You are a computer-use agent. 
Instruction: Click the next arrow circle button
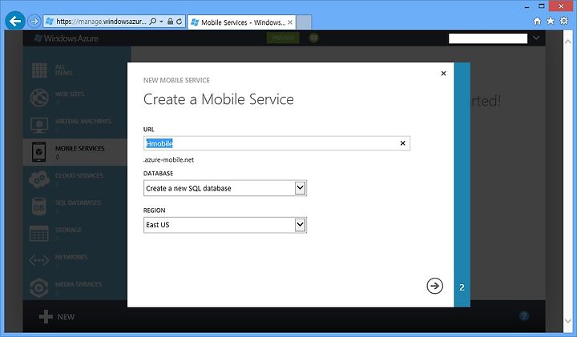click(434, 286)
